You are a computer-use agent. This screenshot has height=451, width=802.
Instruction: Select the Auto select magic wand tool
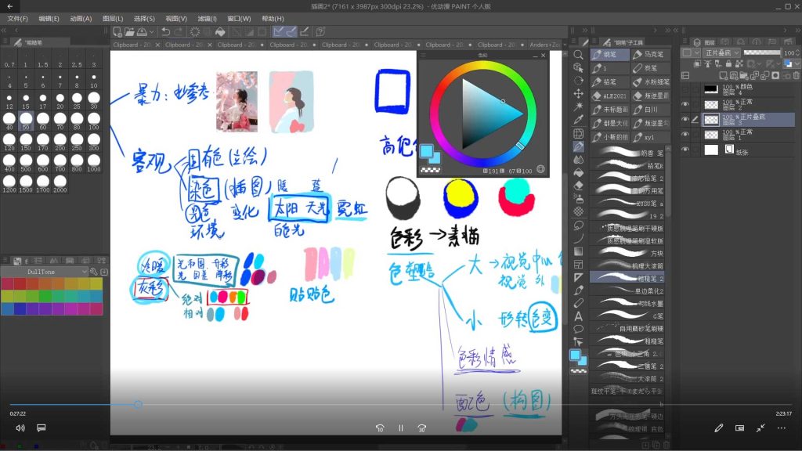[578, 106]
